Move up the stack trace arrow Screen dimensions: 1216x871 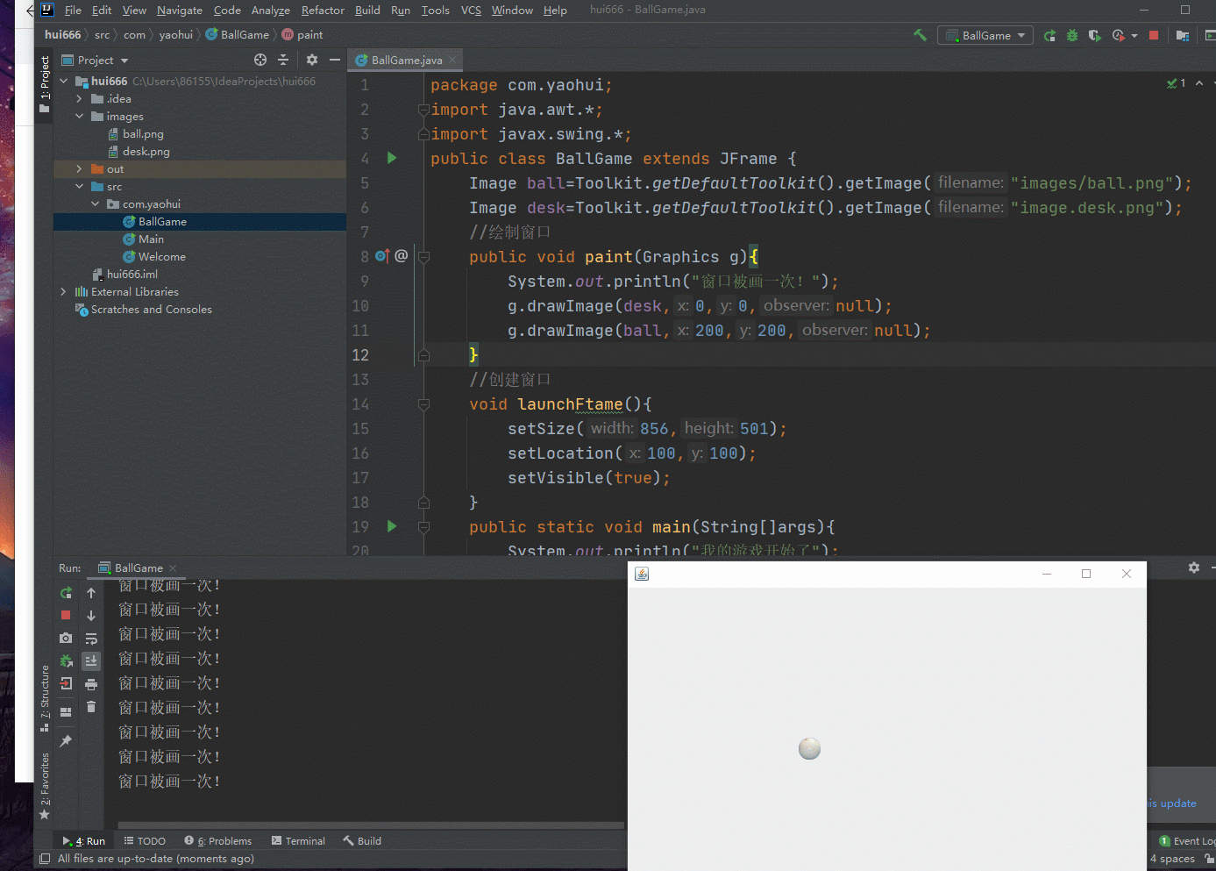pyautogui.click(x=91, y=593)
